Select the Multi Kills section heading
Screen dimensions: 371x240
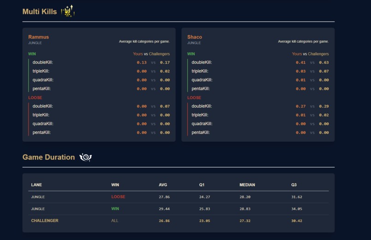pyautogui.click(x=40, y=11)
